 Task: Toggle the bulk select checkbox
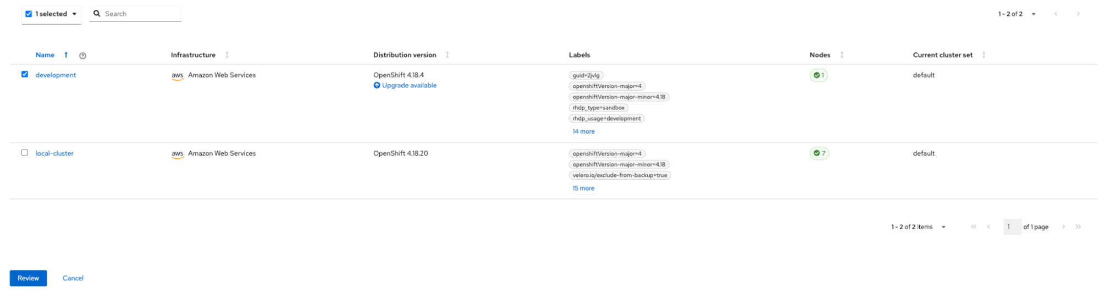coord(29,14)
